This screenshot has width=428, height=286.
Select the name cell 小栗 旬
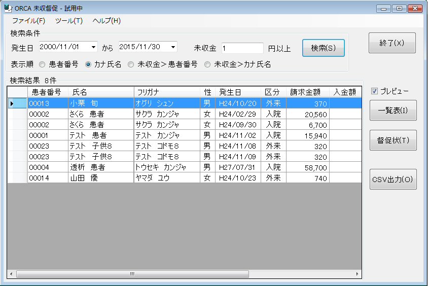coord(101,103)
